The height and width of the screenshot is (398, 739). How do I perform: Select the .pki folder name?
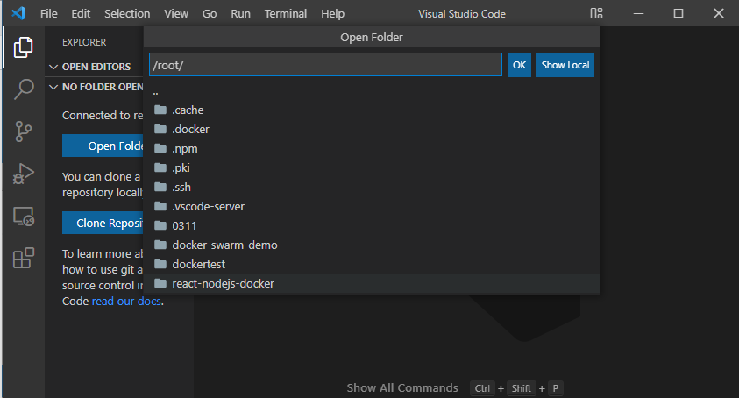pos(181,167)
